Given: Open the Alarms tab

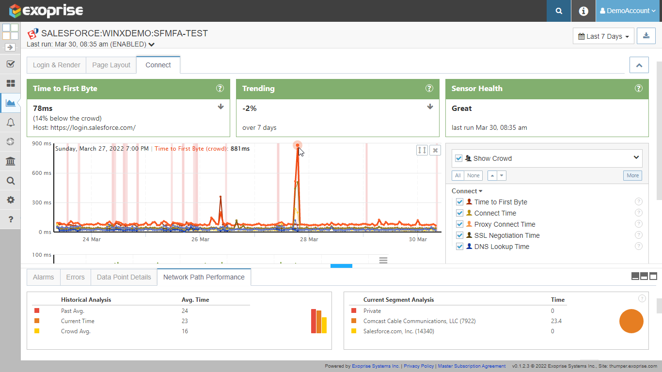Looking at the screenshot, I should [x=44, y=277].
